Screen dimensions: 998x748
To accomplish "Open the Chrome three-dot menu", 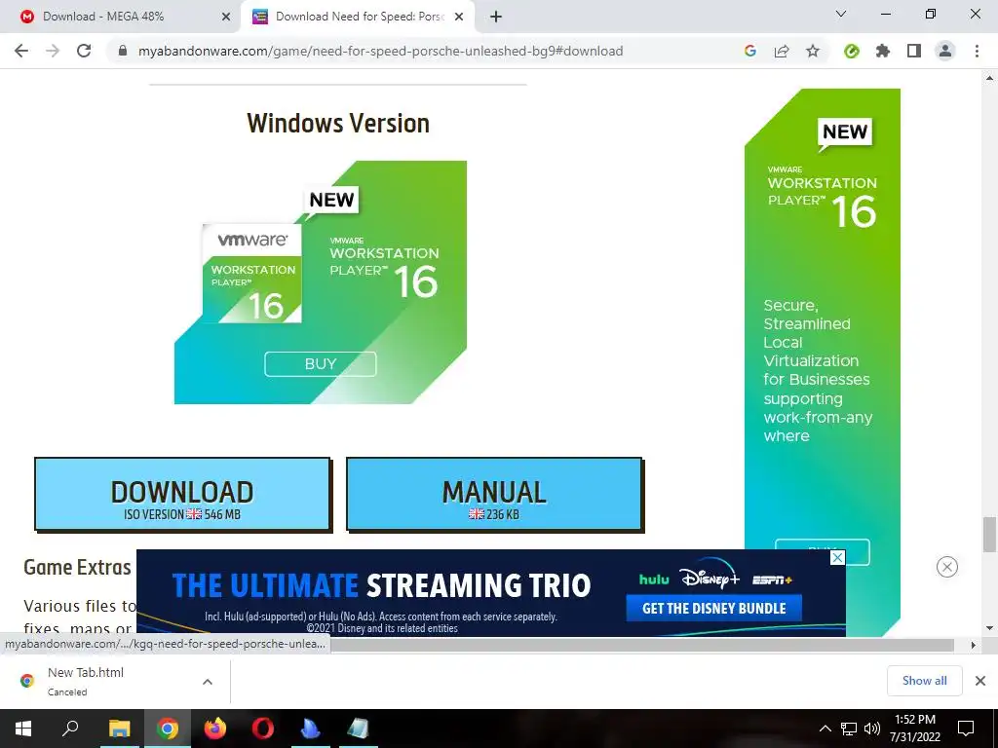I will point(977,51).
